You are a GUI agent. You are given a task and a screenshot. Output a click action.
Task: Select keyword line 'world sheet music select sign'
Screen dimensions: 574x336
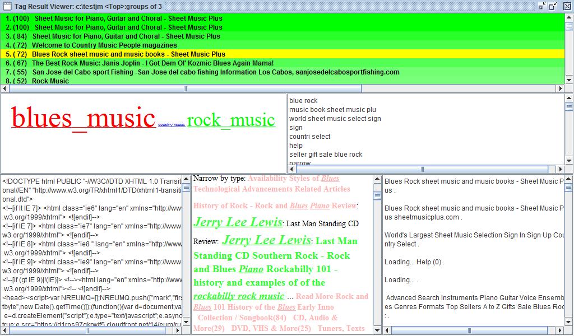tap(335, 119)
